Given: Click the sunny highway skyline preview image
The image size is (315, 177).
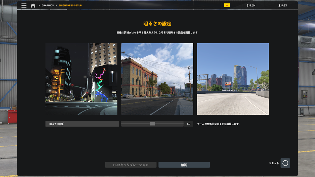Looking at the screenshot, I should coord(233,79).
